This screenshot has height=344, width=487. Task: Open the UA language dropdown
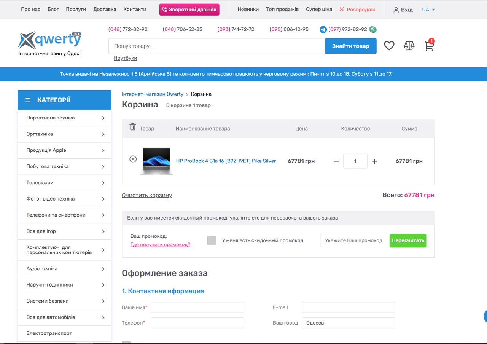tap(428, 10)
